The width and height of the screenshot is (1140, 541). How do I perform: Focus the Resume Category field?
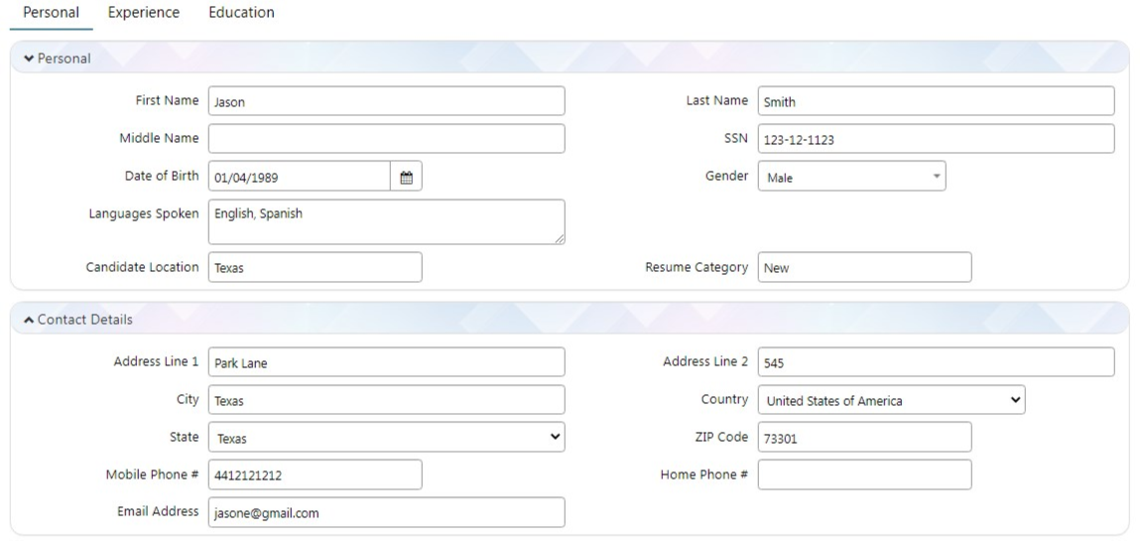coord(864,267)
